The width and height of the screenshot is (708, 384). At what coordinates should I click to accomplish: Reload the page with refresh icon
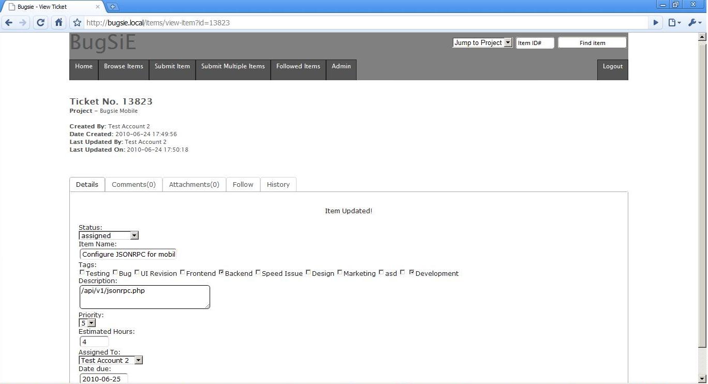[x=40, y=23]
